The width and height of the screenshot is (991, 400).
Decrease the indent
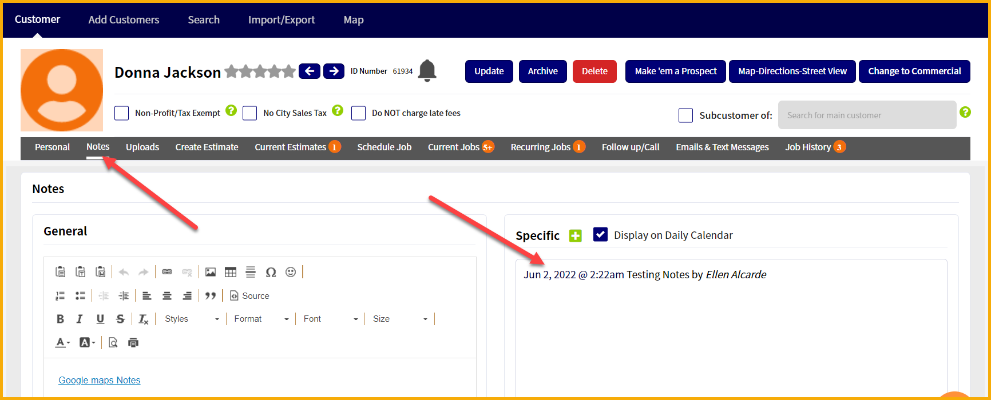(104, 295)
